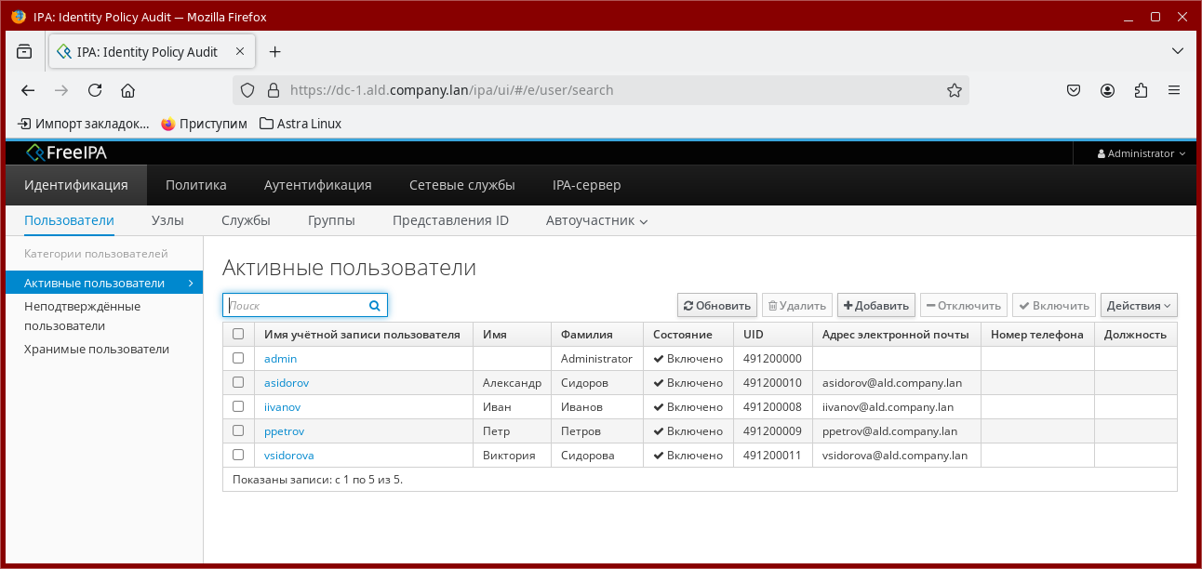This screenshot has width=1202, height=569.
Task: Switch to the Представления ID tab
Action: [x=450, y=220]
